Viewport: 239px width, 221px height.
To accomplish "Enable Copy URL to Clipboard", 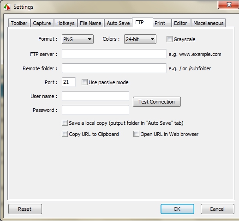I will click(65, 134).
